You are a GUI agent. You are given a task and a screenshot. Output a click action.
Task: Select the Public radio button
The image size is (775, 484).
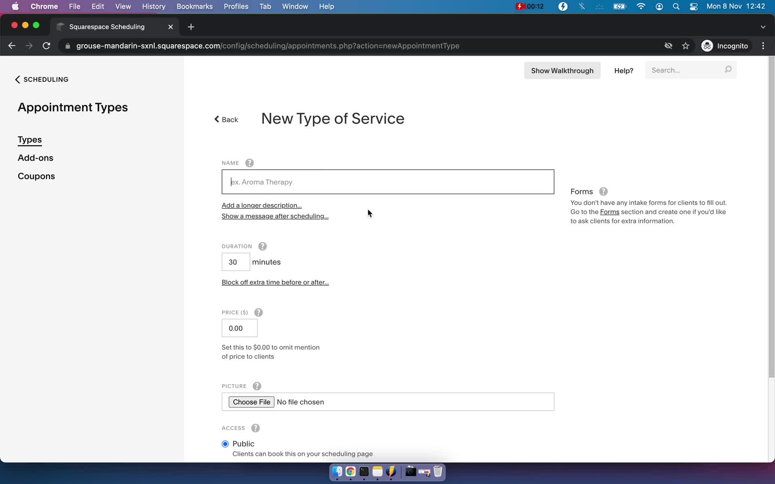pyautogui.click(x=224, y=443)
